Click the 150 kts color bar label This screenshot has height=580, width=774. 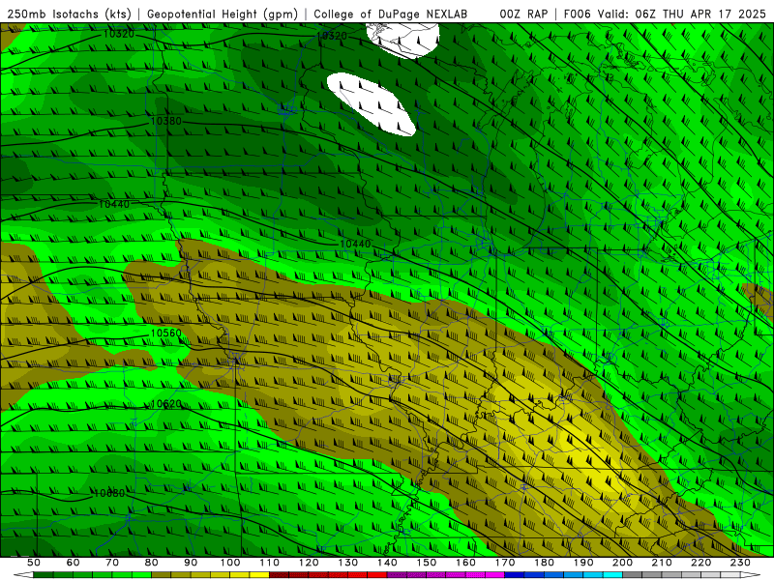(x=427, y=563)
